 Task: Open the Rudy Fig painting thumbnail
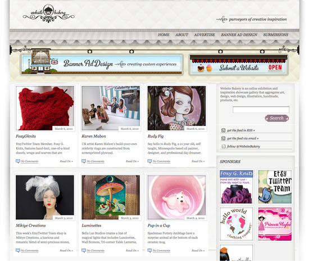coord(176,108)
